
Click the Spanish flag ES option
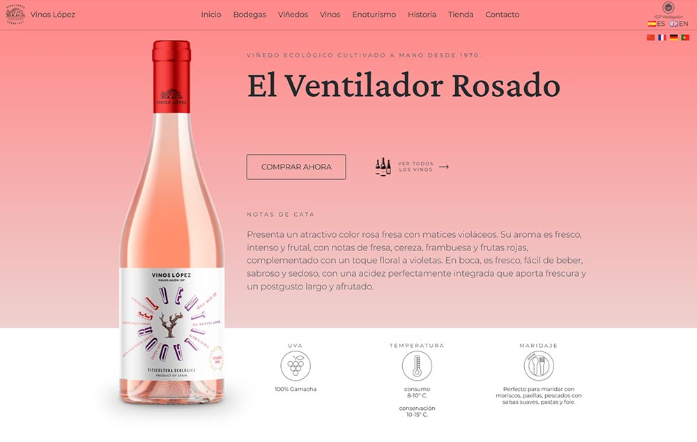click(656, 24)
